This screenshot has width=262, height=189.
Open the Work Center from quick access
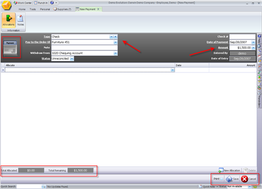[x=23, y=3]
